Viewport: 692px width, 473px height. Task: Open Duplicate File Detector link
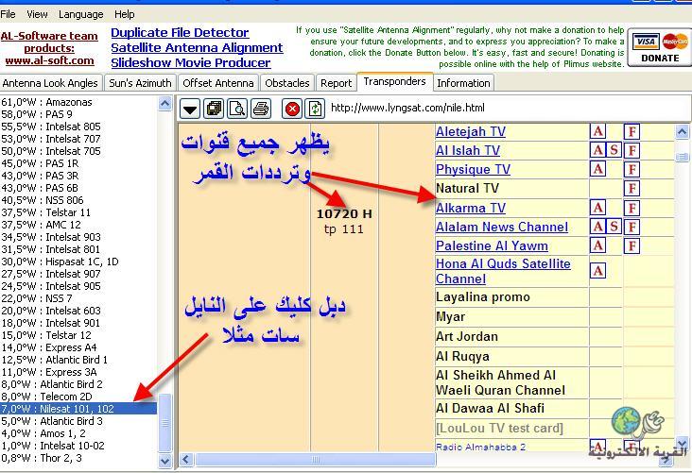click(180, 33)
